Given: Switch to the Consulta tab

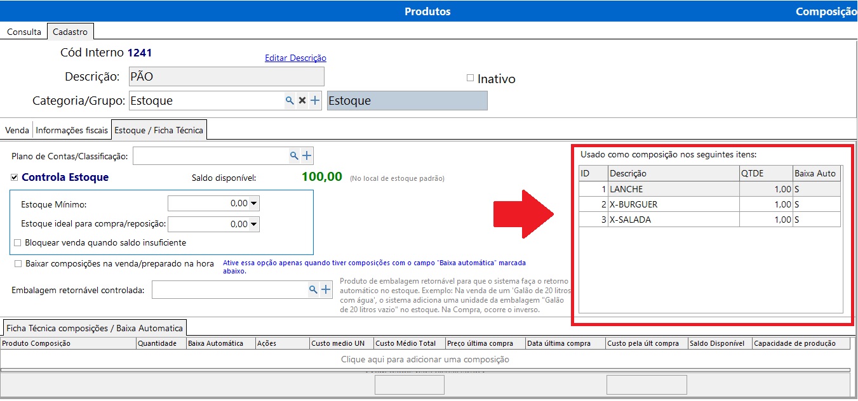Looking at the screenshot, I should tap(24, 32).
